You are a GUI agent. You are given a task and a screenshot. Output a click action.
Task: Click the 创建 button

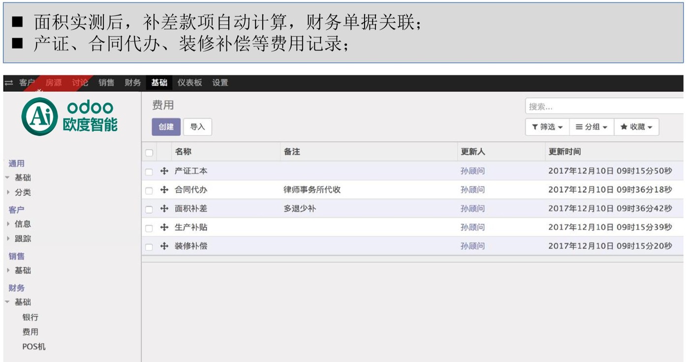click(x=166, y=127)
